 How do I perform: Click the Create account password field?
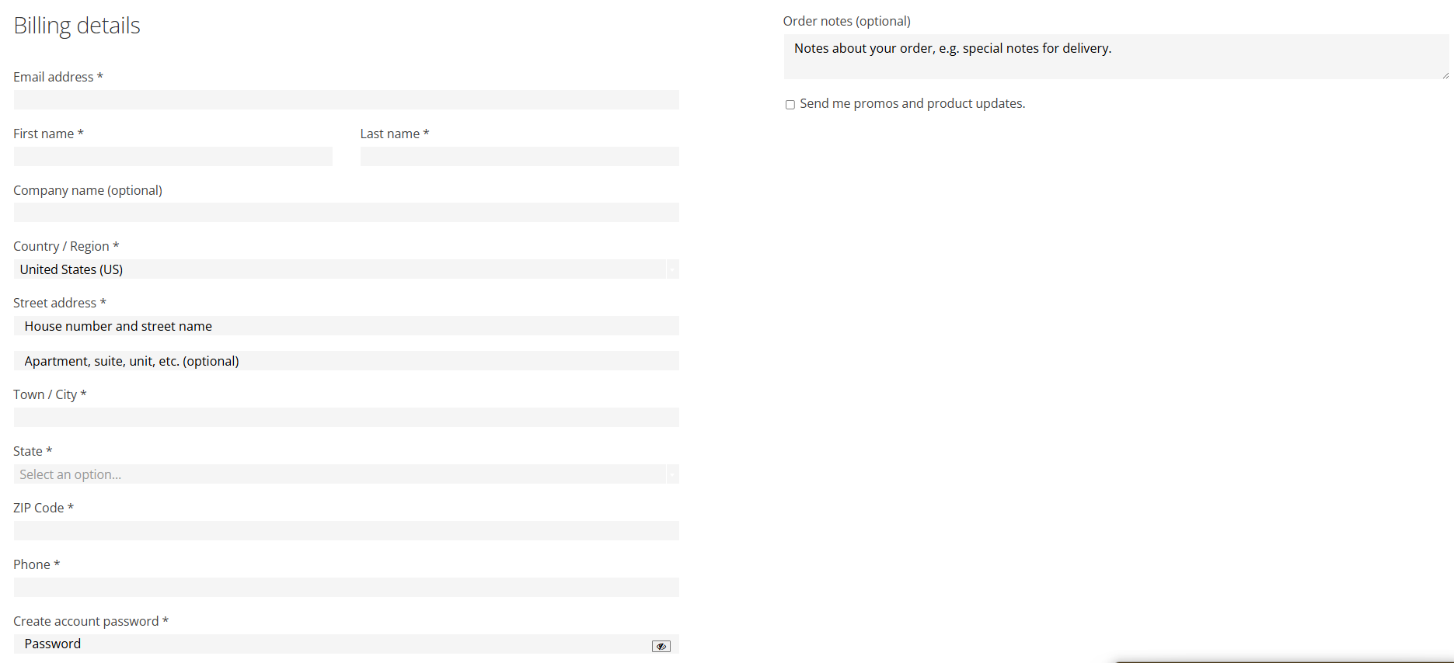click(x=330, y=644)
